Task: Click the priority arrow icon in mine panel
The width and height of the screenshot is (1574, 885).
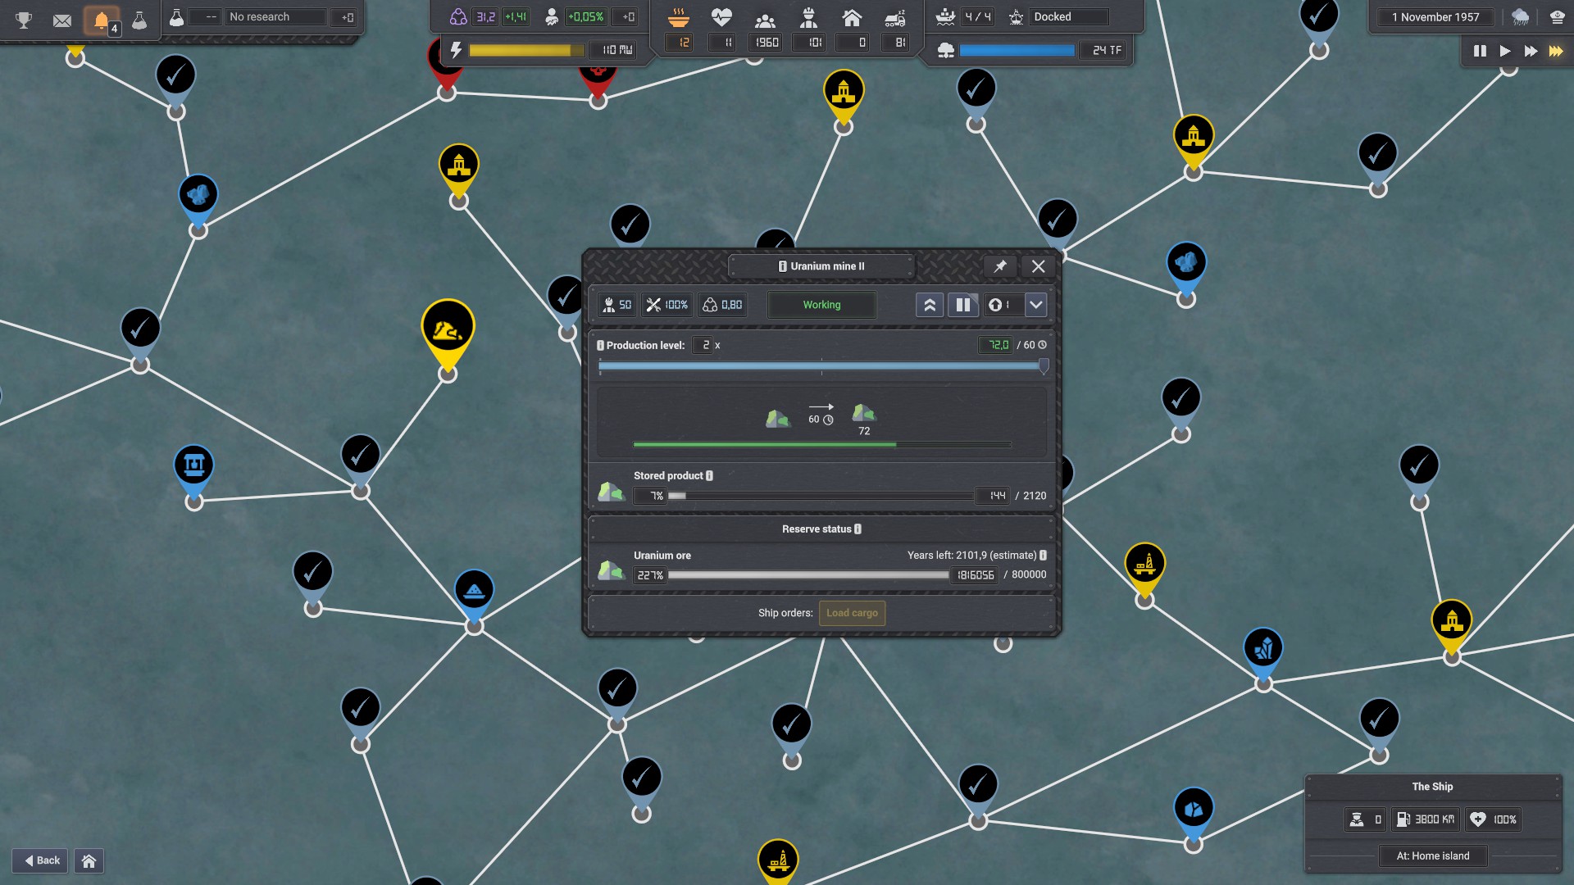Action: 995,305
